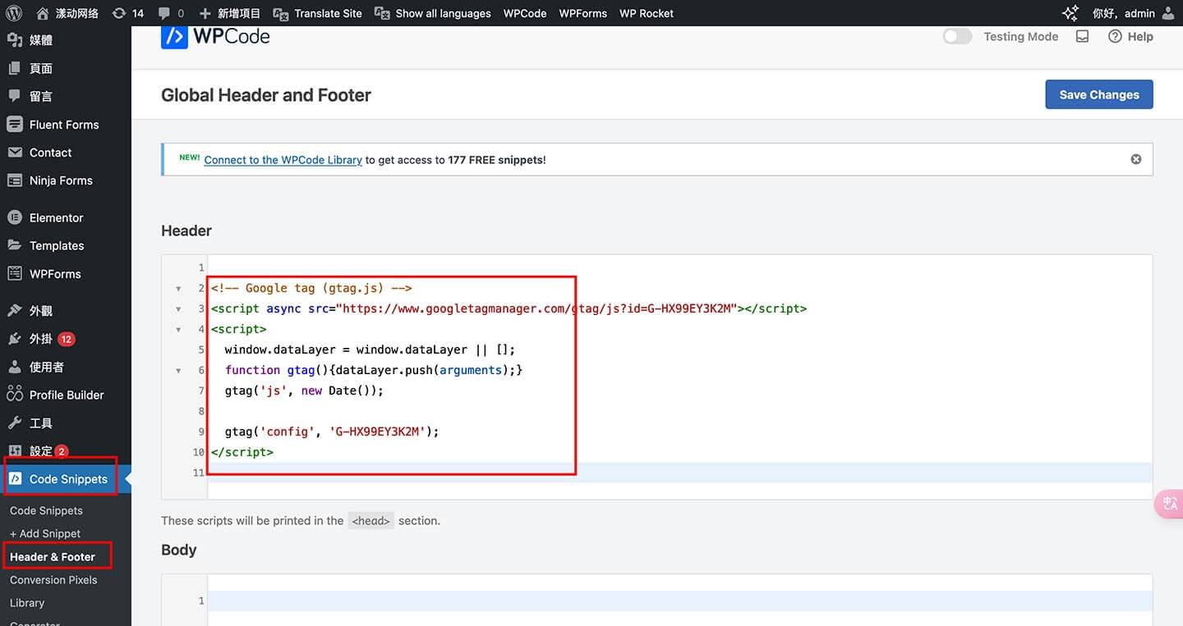
Task: Click the Ninja Forms sidebar icon
Action: 14,180
